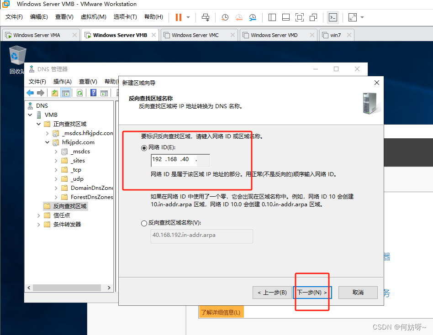This screenshot has height=335, width=433.
Task: Click the VMware pause virtual machine icon
Action: (178, 17)
